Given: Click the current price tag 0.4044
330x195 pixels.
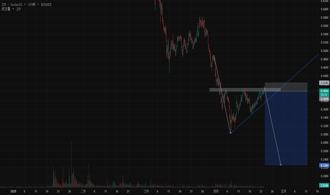Looking at the screenshot, I should click(324, 91).
